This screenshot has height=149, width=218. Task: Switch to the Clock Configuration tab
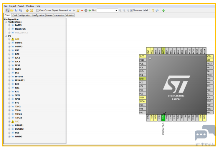click(x=21, y=15)
